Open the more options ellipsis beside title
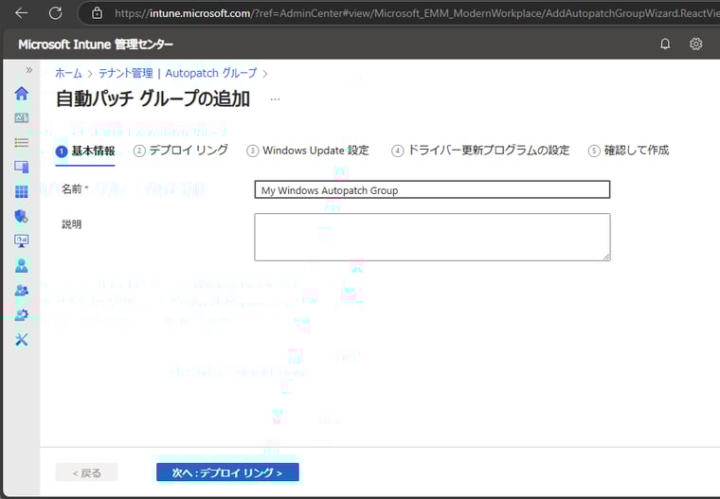 pos(275,99)
